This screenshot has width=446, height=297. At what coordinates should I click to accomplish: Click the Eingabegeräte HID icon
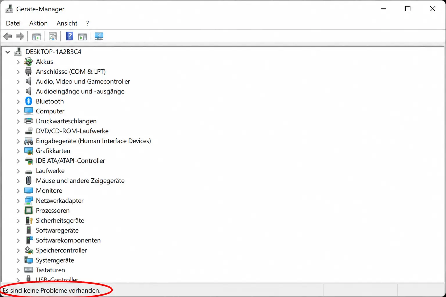click(x=28, y=141)
